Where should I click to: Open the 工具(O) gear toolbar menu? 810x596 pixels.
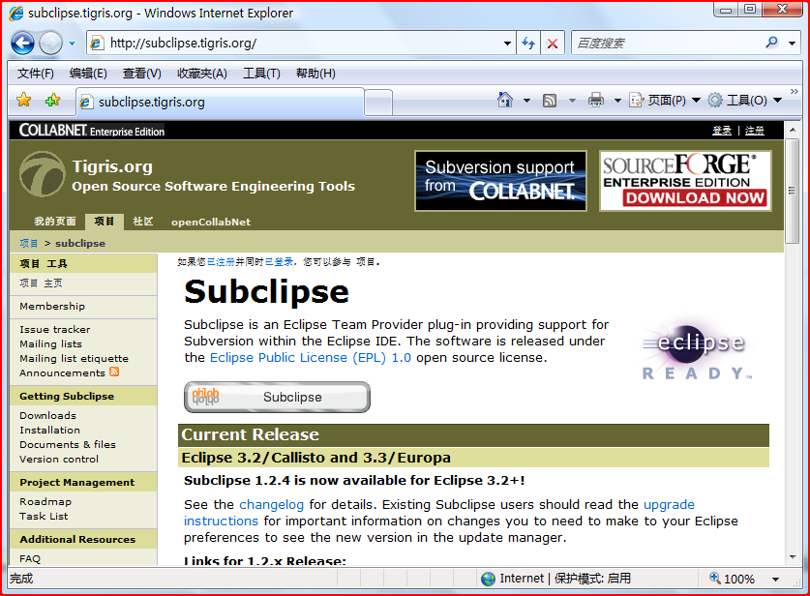[744, 101]
